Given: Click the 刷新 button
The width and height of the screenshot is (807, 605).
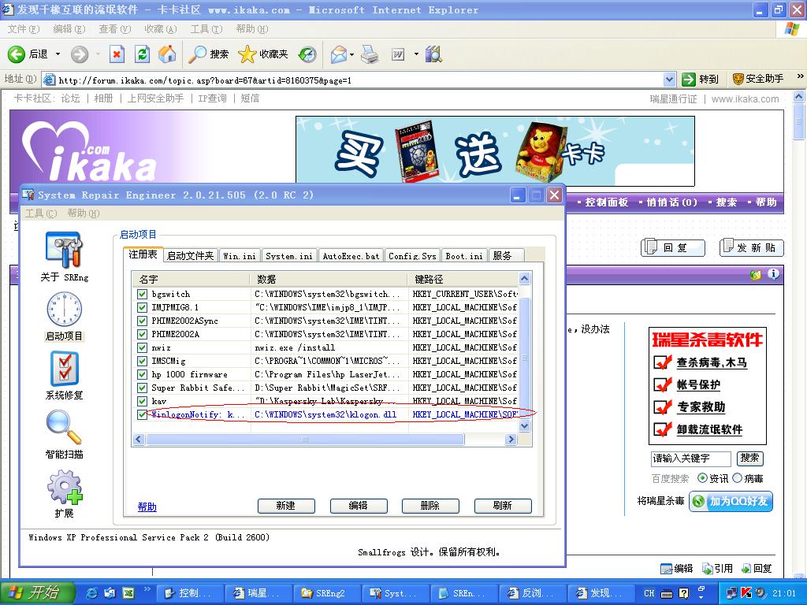Looking at the screenshot, I should [x=502, y=506].
